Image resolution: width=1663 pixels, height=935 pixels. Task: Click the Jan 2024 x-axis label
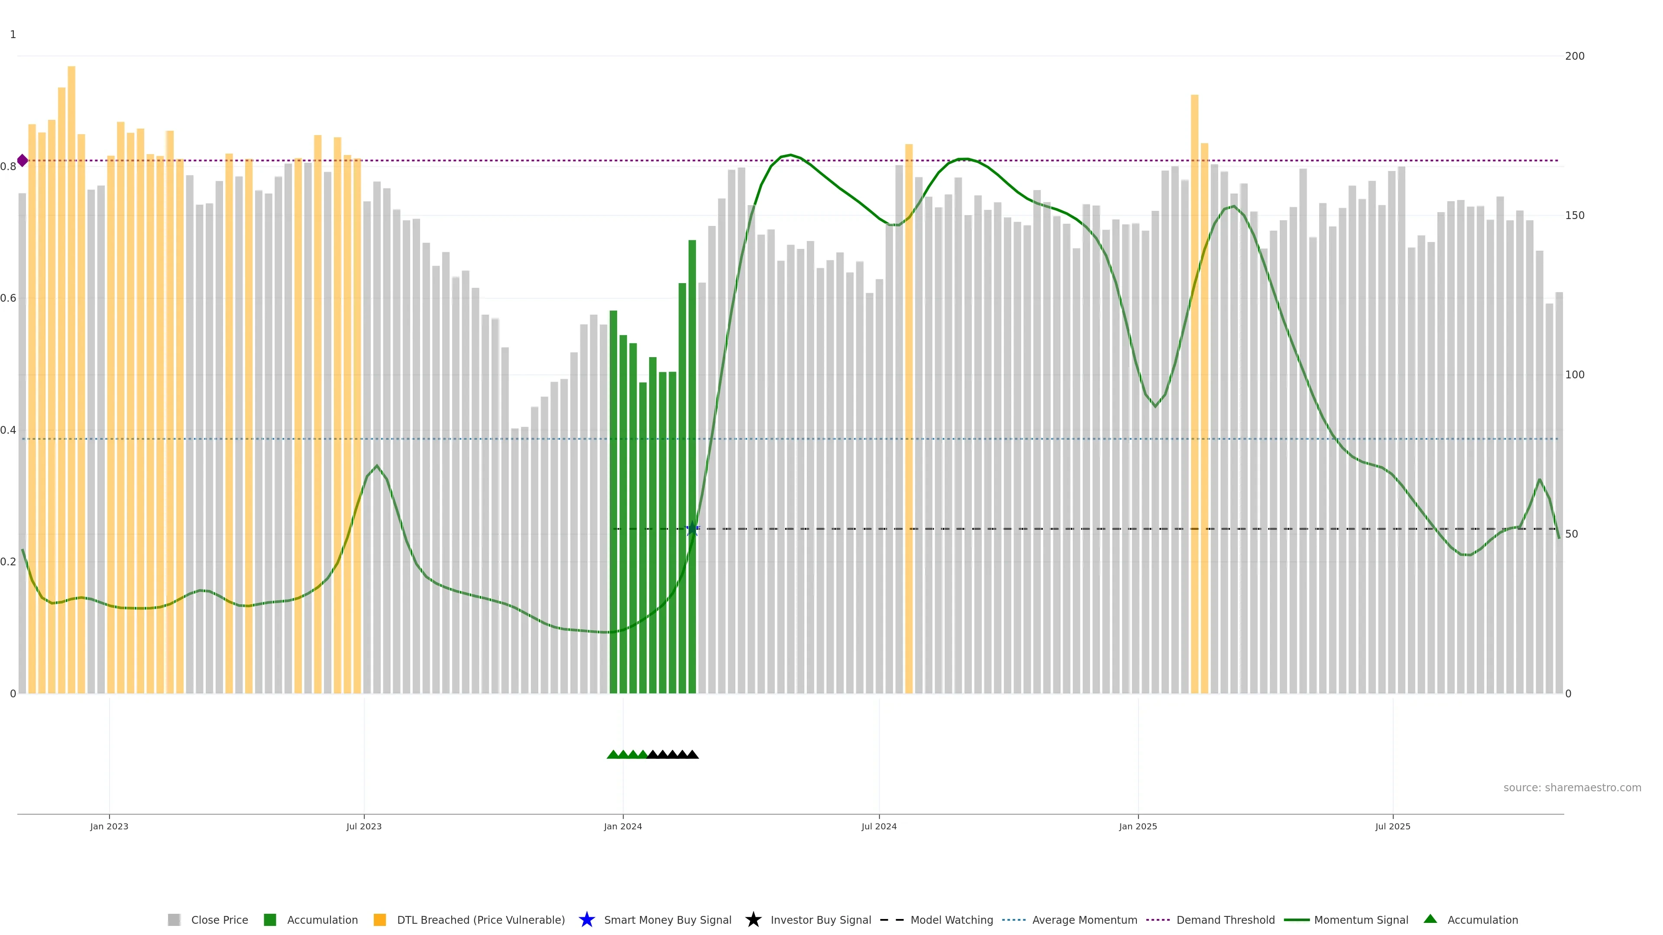click(x=622, y=826)
